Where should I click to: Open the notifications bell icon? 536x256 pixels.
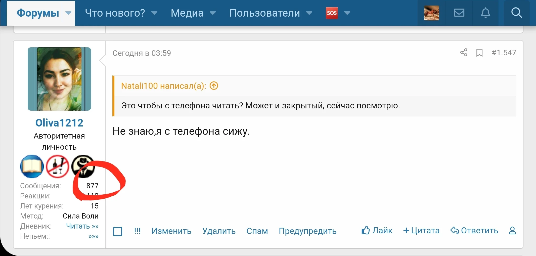tap(486, 13)
